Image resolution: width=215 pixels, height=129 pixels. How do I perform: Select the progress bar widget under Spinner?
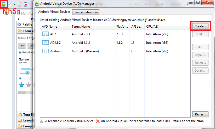(25, 68)
